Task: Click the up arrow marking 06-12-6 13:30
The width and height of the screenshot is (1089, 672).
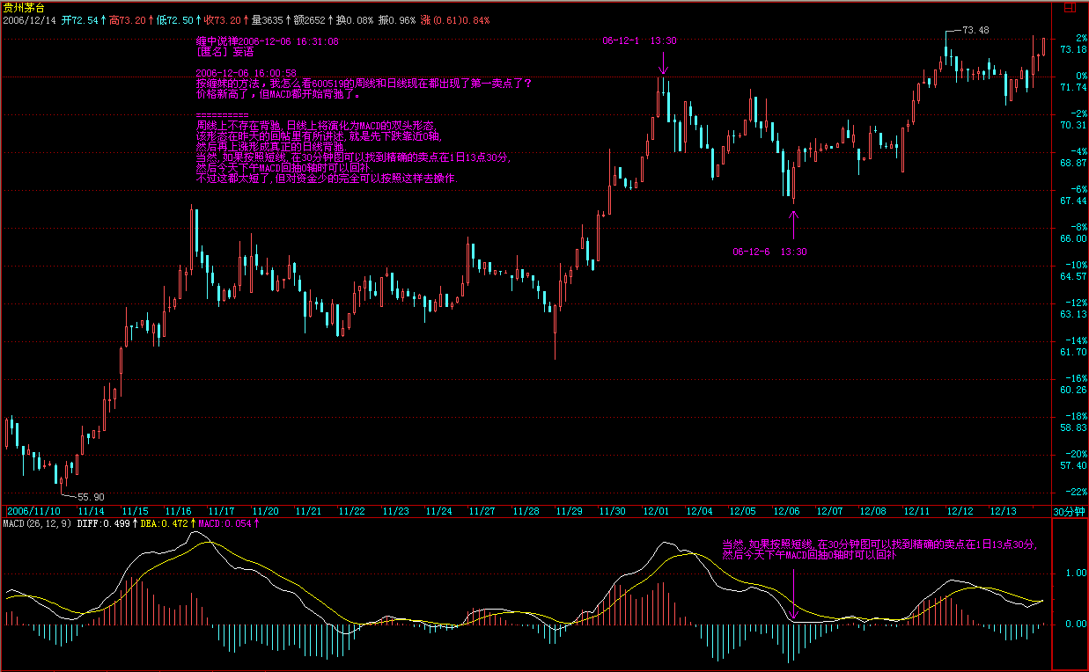Action: pos(793,224)
